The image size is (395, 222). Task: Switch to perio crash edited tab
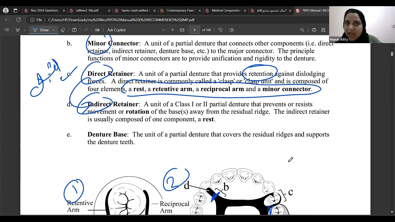click(135, 10)
